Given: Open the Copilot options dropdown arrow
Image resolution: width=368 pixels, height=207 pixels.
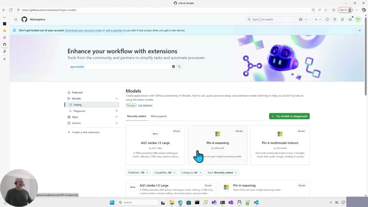Looking at the screenshot, I should tap(306, 19).
